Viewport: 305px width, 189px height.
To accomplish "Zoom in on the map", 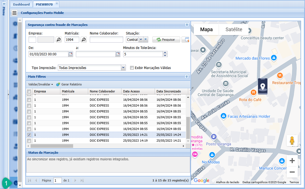I will (292, 161).
